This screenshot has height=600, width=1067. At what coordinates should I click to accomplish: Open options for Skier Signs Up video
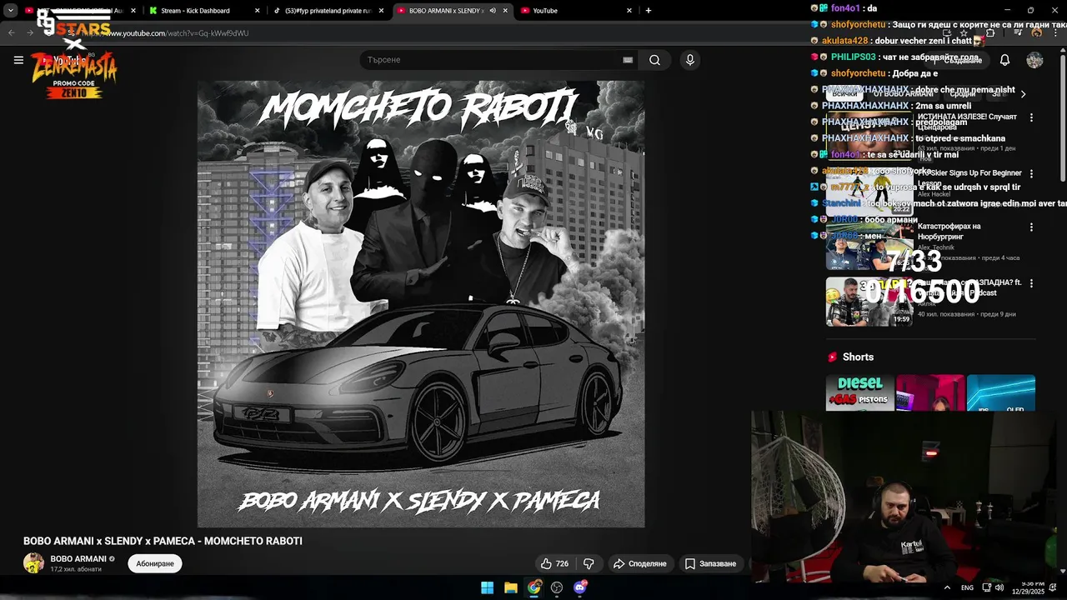click(1031, 174)
